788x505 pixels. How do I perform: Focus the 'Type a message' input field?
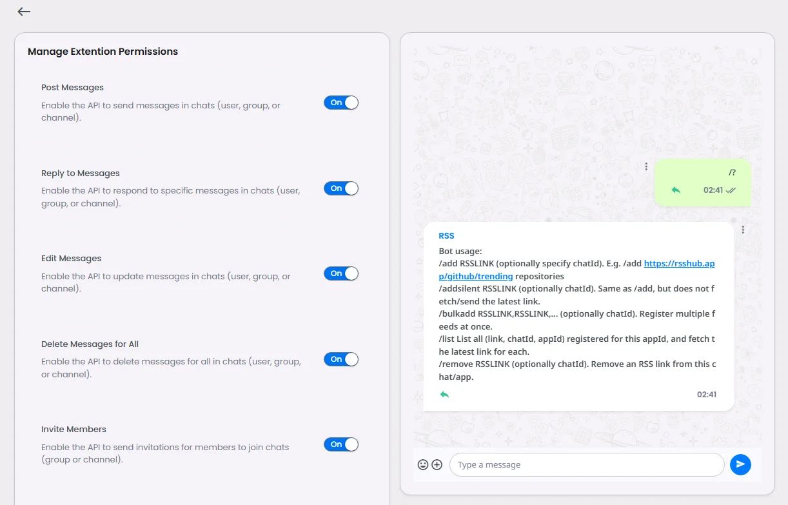coord(587,464)
